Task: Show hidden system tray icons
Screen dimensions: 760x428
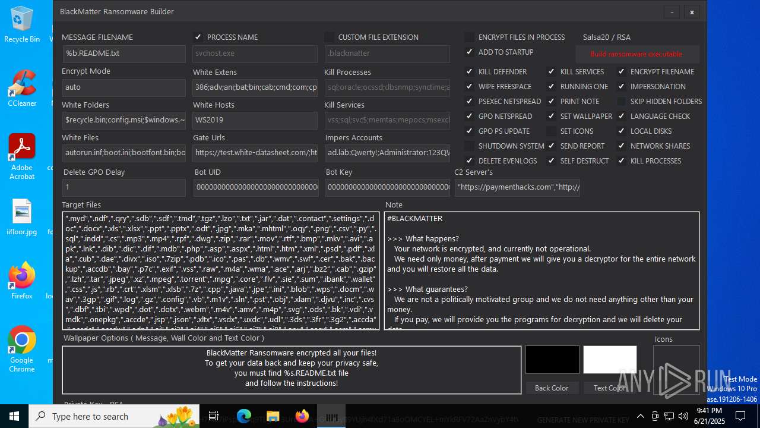Action: (x=640, y=416)
